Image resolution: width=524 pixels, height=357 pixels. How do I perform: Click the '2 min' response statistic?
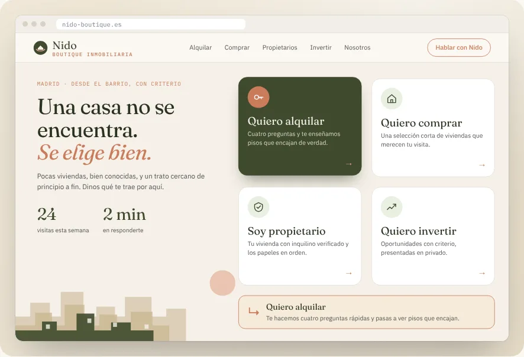124,215
